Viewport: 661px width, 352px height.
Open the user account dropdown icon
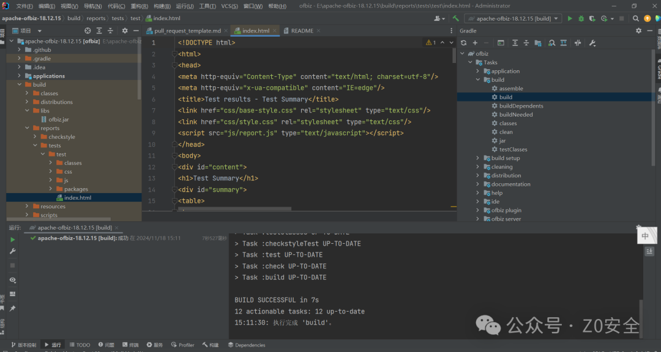pos(439,18)
